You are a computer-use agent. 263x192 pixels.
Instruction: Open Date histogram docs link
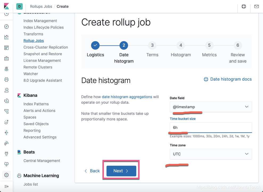pos(231,79)
